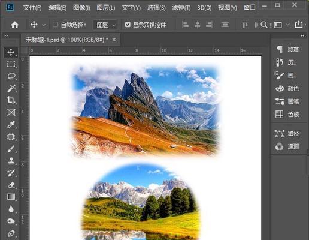Click the Home icon in options bar
The height and width of the screenshot is (240, 309).
[x=15, y=25]
